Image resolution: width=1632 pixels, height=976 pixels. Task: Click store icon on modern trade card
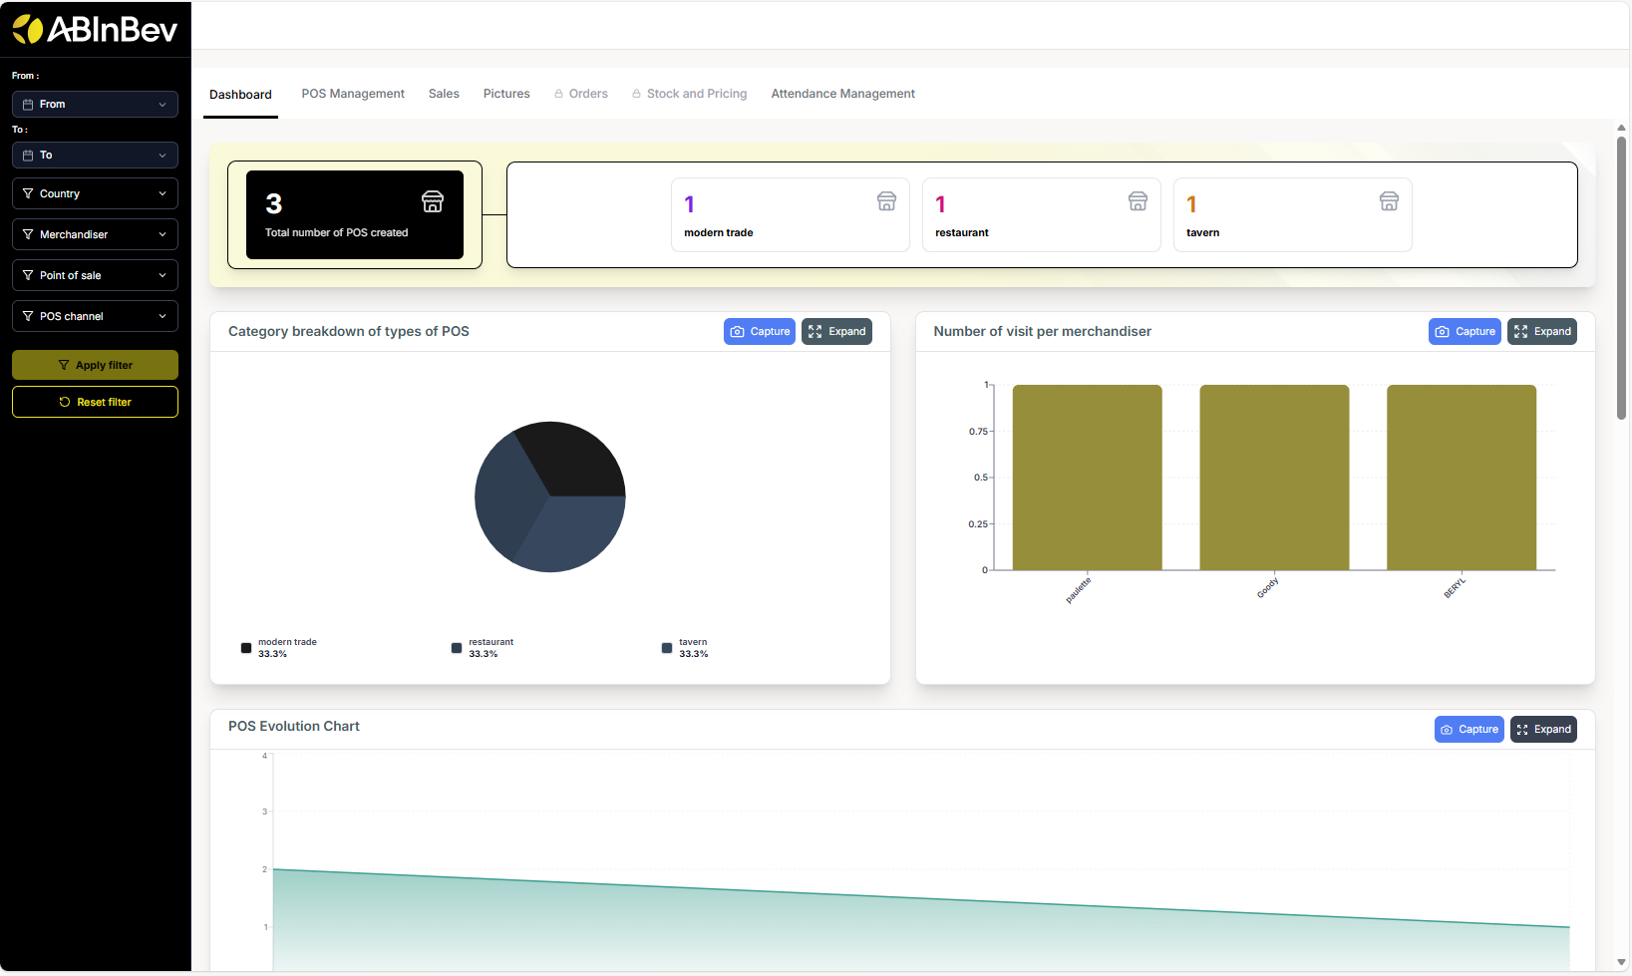click(886, 201)
